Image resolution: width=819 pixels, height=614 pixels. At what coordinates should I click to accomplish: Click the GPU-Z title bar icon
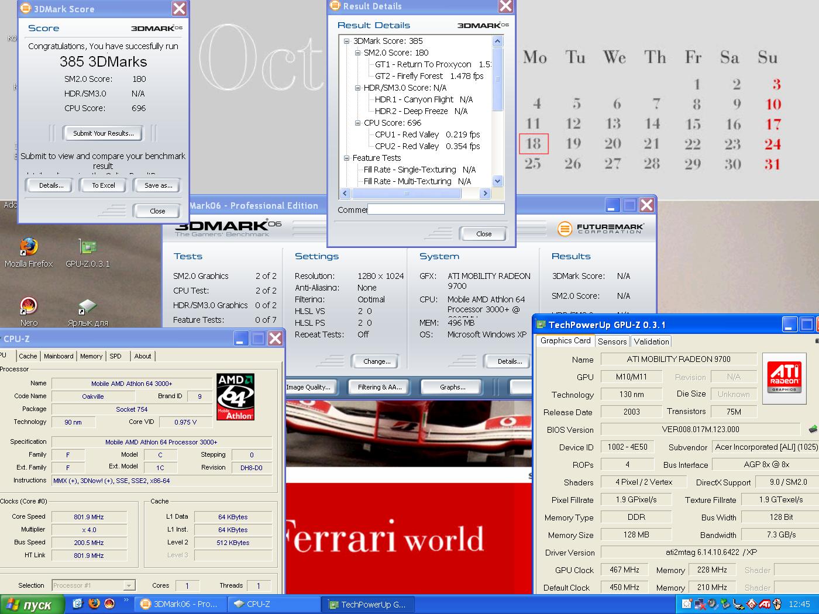pyautogui.click(x=541, y=325)
